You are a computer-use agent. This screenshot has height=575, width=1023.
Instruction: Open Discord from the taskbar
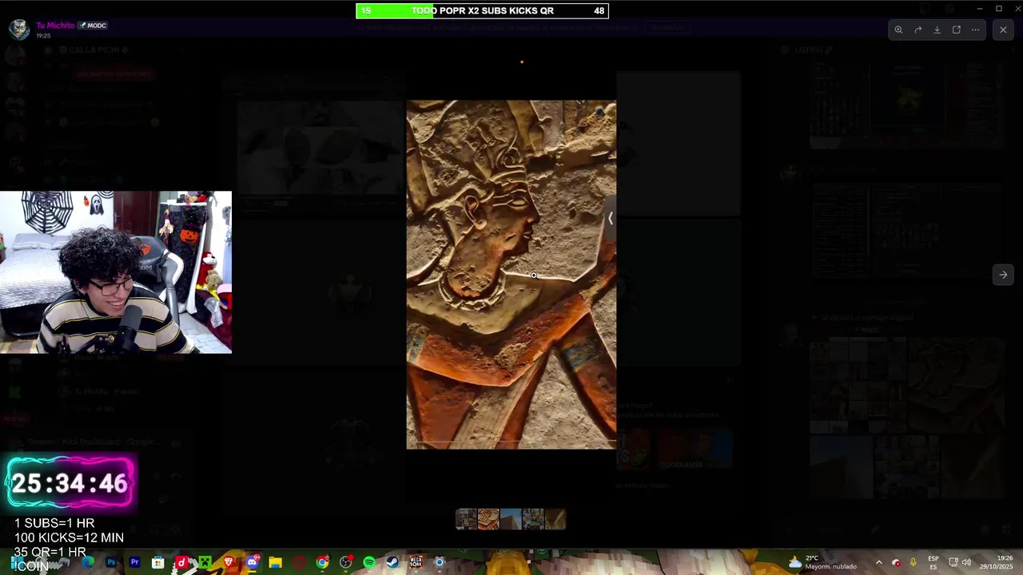(x=252, y=563)
